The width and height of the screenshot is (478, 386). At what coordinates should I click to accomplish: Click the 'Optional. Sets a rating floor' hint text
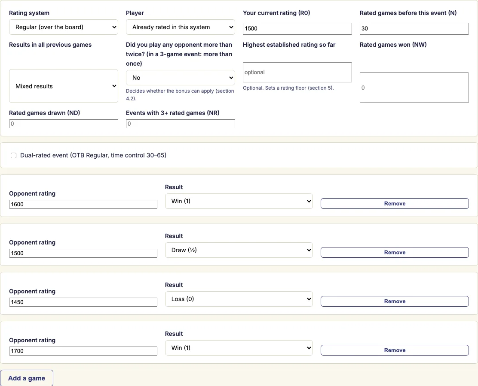pyautogui.click(x=288, y=88)
